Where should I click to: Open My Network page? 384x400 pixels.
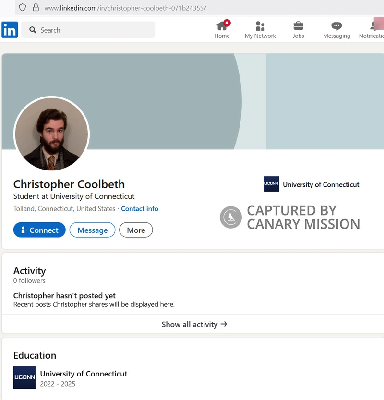(x=260, y=30)
